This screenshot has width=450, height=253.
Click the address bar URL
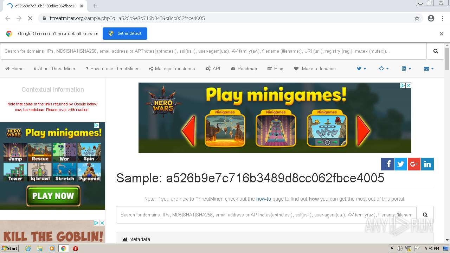tap(127, 18)
